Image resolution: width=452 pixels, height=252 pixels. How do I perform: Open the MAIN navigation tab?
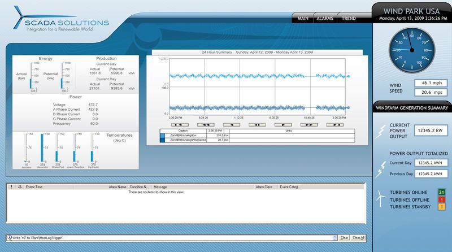303,19
